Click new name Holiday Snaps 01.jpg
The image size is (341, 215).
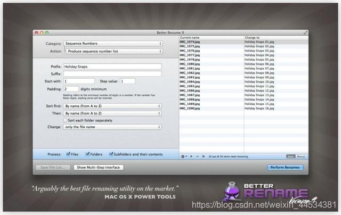tap(259, 42)
